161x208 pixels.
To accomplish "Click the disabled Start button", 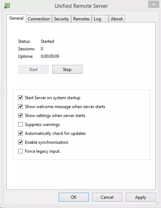I will tap(33, 69).
